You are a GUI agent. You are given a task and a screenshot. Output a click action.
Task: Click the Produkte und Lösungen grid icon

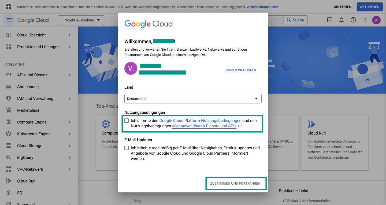pyautogui.click(x=9, y=47)
